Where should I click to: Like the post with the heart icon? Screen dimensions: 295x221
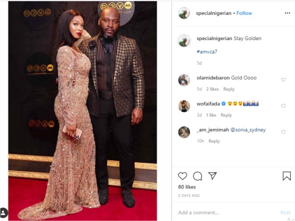tap(183, 176)
